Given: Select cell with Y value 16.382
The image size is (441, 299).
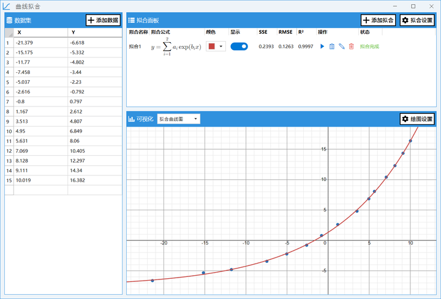Looking at the screenshot, I should [x=95, y=180].
